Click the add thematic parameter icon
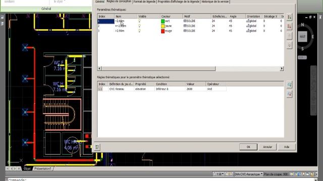 (x=289, y=17)
